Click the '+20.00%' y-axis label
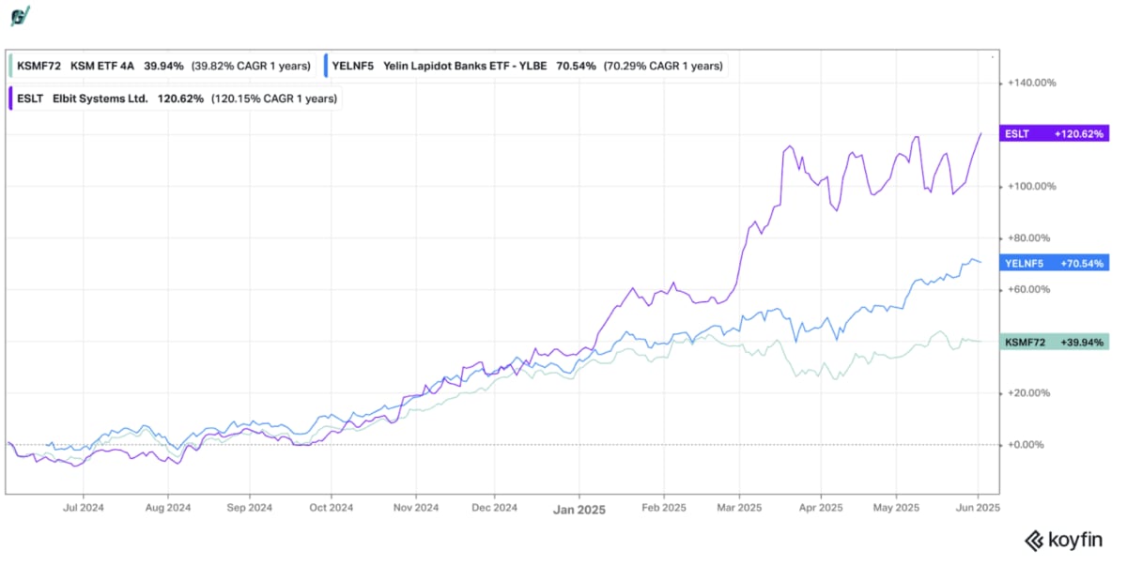The image size is (1127, 566). click(x=1031, y=392)
